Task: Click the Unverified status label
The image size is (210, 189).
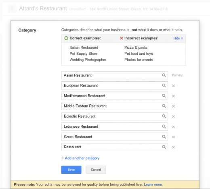Action: pyautogui.click(x=78, y=9)
